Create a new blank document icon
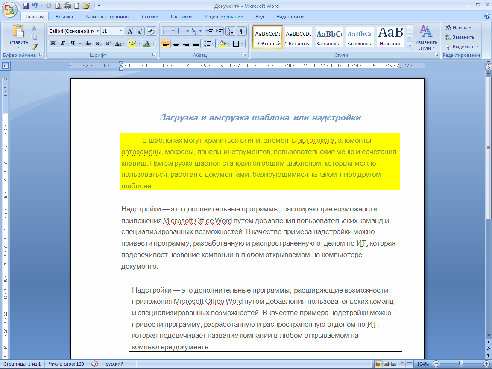Viewport: 492px width, 369px height. 76,6
